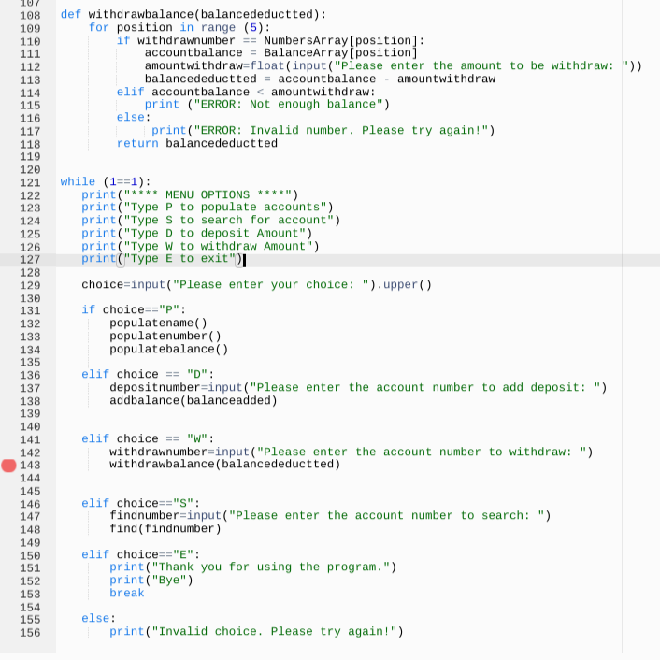Image resolution: width=660 pixels, height=660 pixels.
Task: Click 'elif accountbalance < amountwithdraw:' line
Action: pos(246,92)
